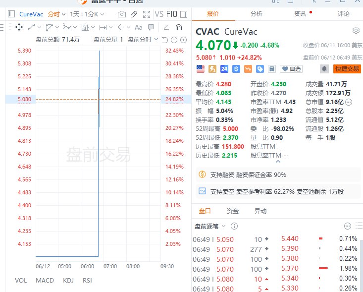Image resolution: width=363 pixels, height=292 pixels.
Task: Click the orange short-selling trend icon
Action: tap(248, 69)
